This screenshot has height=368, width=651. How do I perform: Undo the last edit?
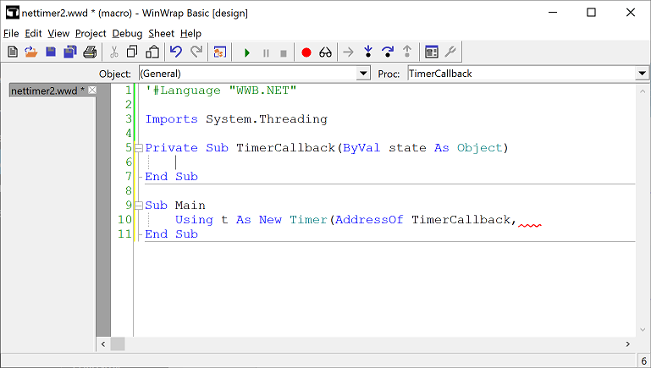click(176, 52)
